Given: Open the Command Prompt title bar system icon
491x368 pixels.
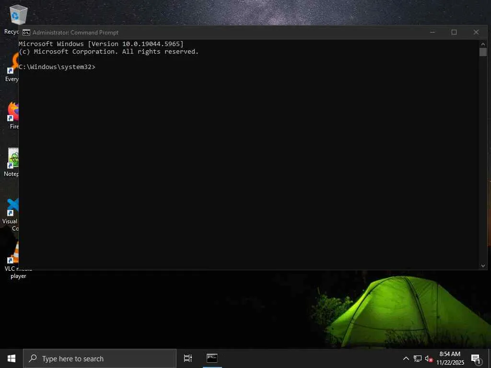Looking at the screenshot, I should pos(26,33).
